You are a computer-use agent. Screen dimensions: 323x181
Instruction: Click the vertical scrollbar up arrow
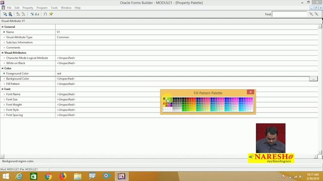[x=319, y=26]
